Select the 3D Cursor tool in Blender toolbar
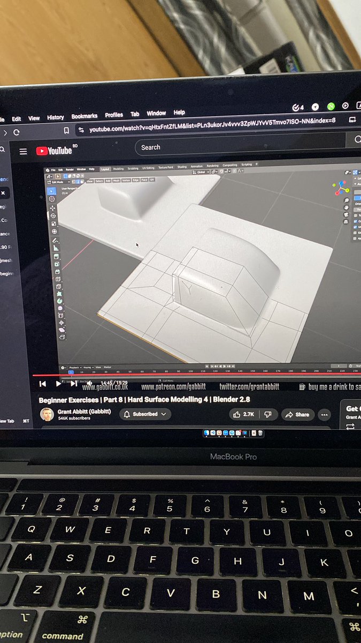 click(x=52, y=199)
